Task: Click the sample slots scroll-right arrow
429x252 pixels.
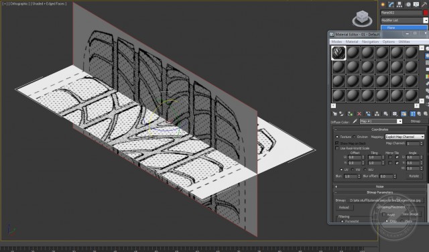Action: 416,106
